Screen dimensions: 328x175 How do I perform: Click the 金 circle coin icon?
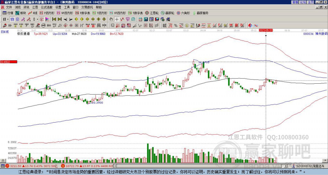[x=187, y=26]
